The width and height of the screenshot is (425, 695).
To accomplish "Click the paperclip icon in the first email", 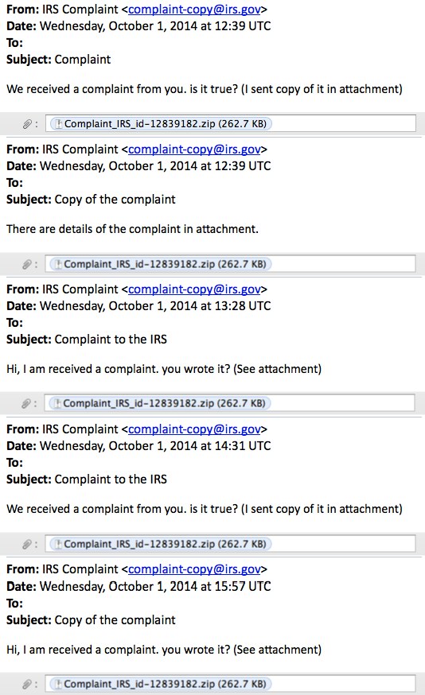I will click(28, 124).
